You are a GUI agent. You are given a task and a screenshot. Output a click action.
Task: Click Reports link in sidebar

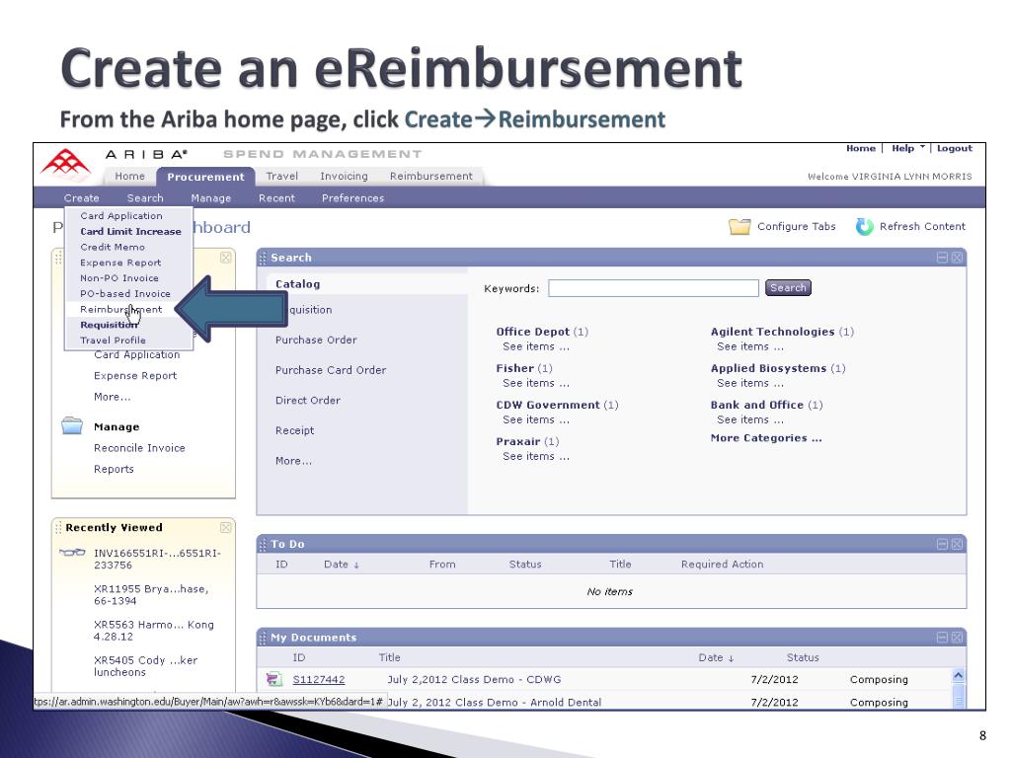point(114,469)
